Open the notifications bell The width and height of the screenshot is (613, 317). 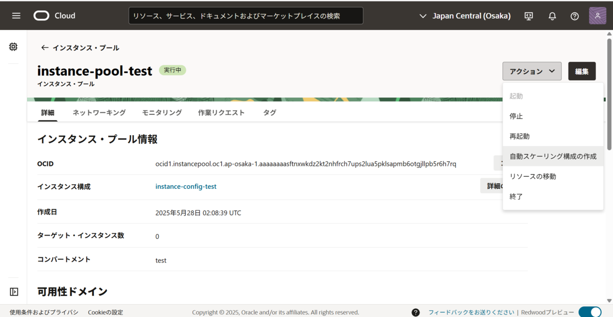click(x=552, y=16)
